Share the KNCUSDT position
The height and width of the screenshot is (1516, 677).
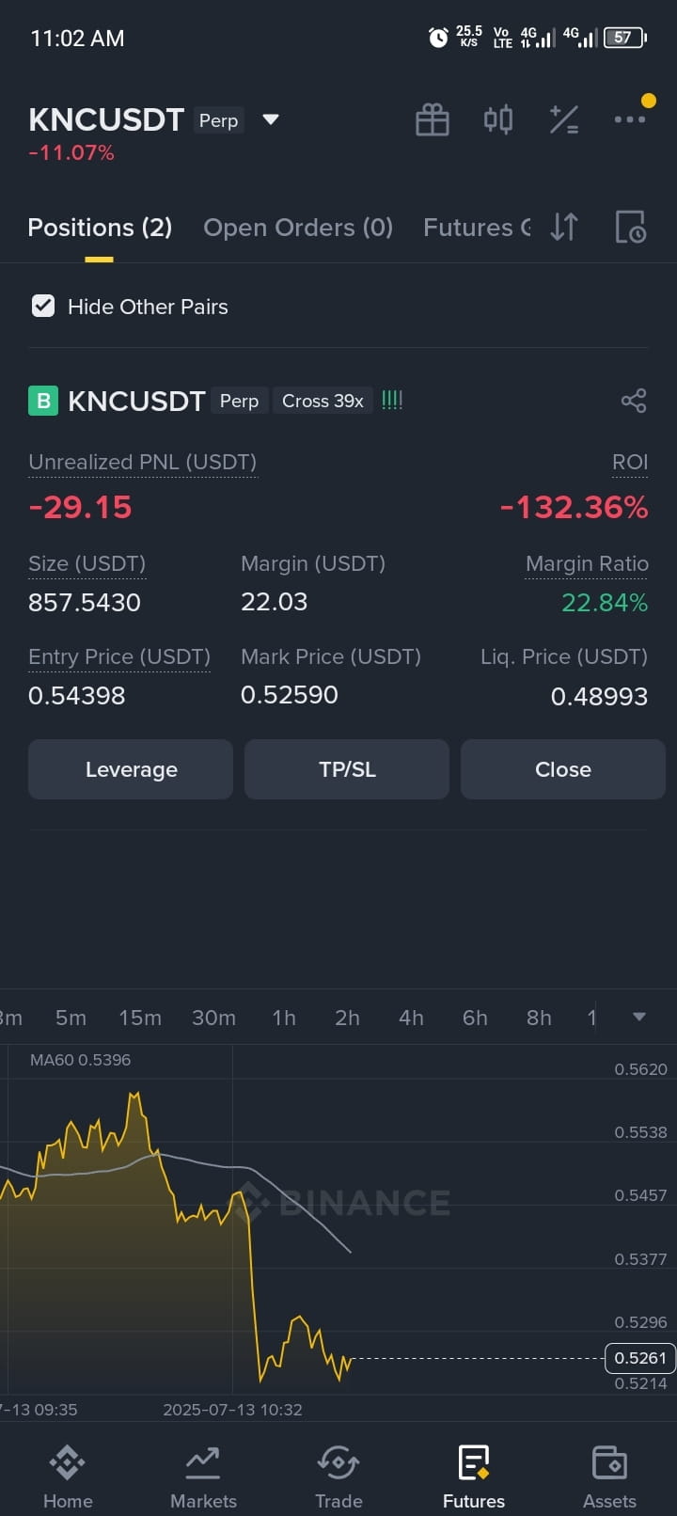point(634,401)
